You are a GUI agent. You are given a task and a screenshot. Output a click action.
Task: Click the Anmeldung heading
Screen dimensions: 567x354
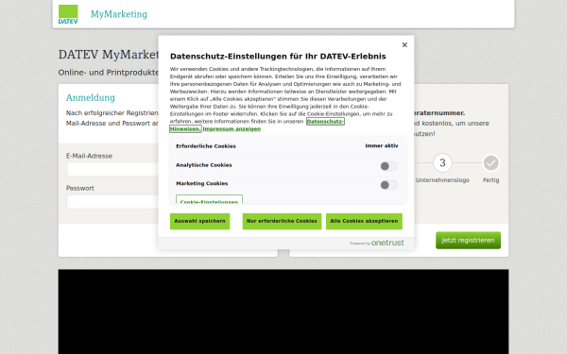[x=91, y=97]
